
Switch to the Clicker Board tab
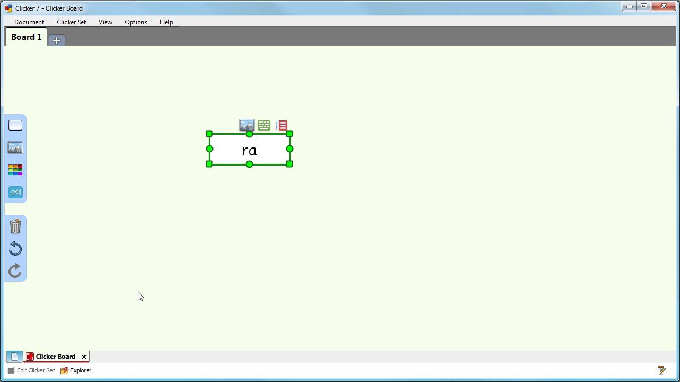point(56,357)
